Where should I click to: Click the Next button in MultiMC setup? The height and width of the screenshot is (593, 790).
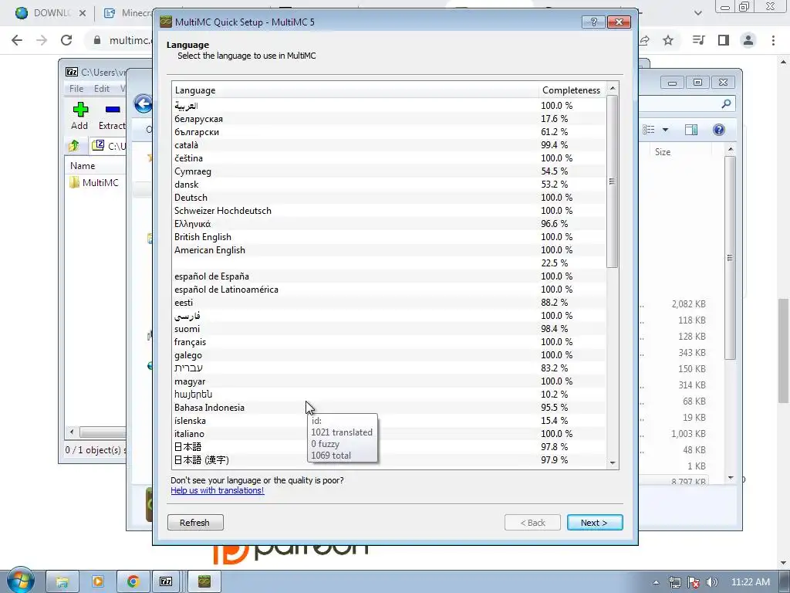pyautogui.click(x=595, y=523)
